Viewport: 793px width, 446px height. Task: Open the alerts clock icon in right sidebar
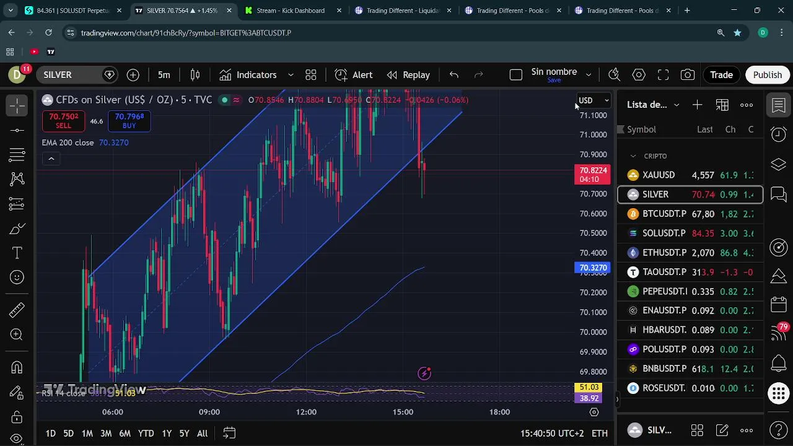click(x=779, y=134)
